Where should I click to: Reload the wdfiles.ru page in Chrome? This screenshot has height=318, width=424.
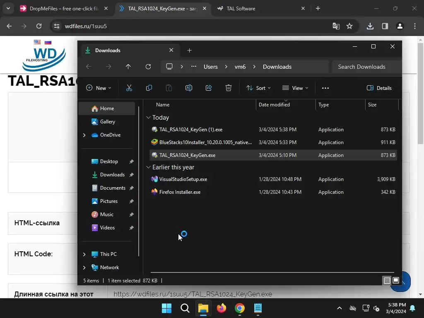(39, 26)
